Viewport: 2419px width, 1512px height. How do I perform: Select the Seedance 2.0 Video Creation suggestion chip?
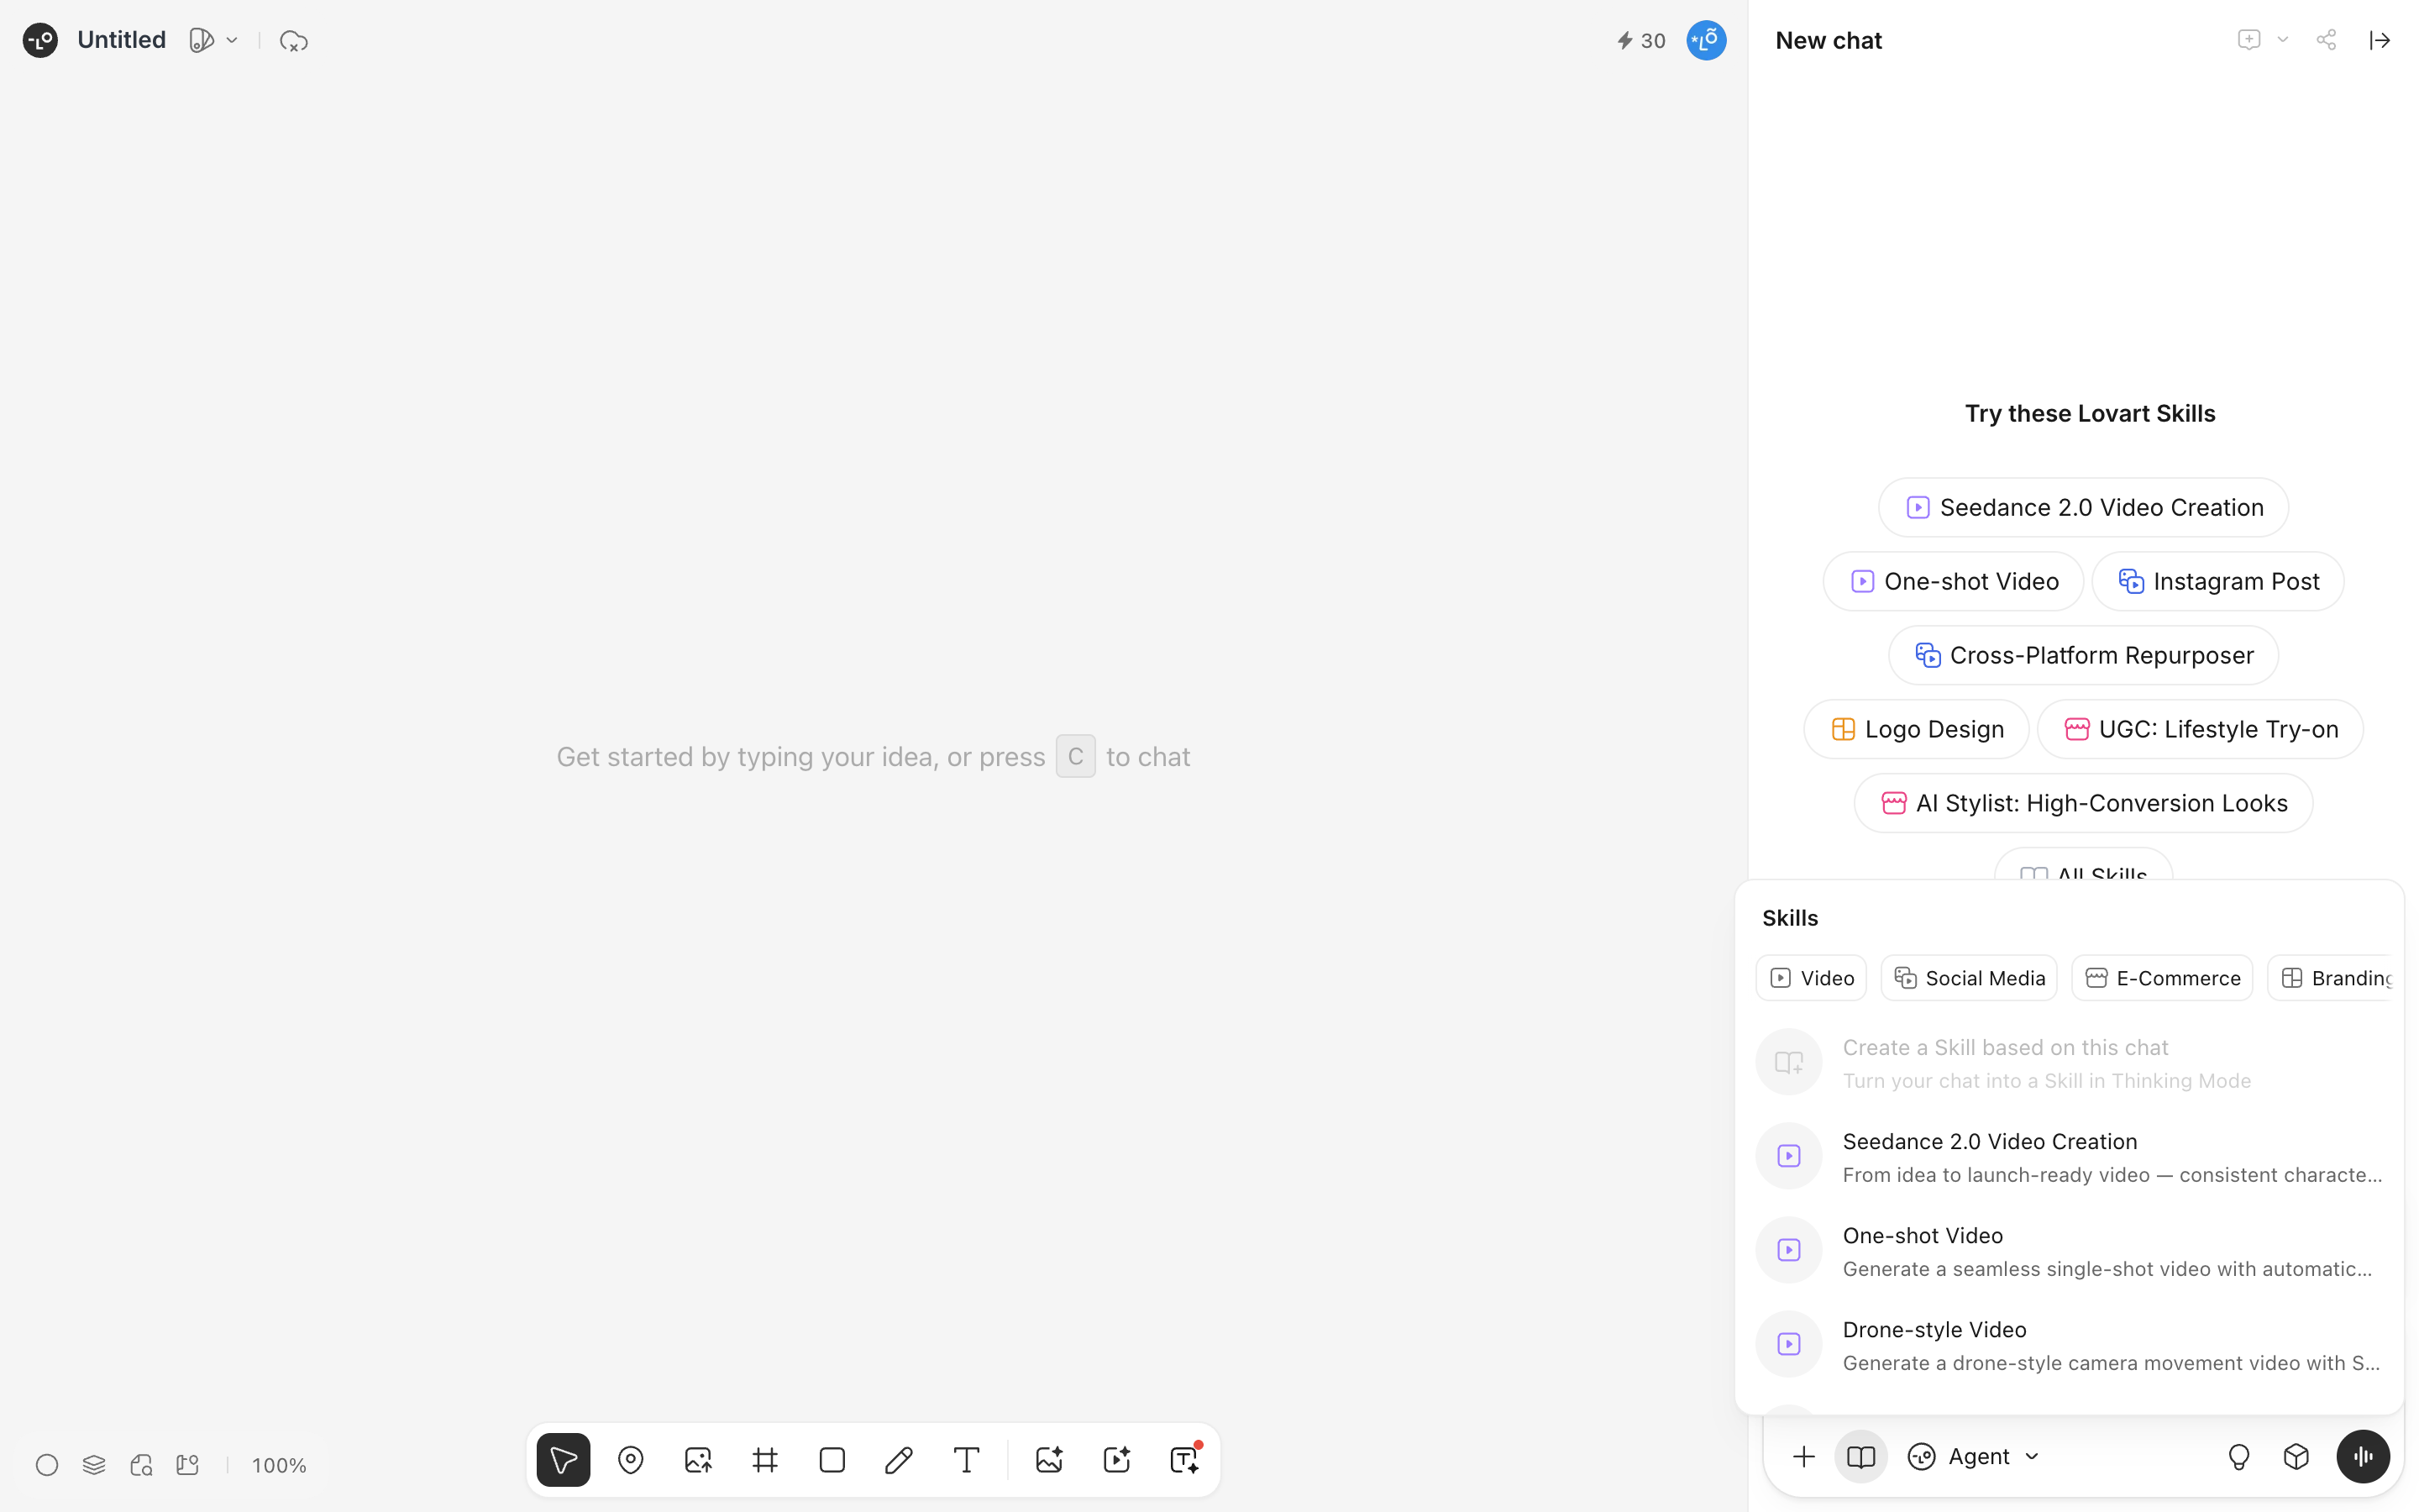tap(2083, 507)
